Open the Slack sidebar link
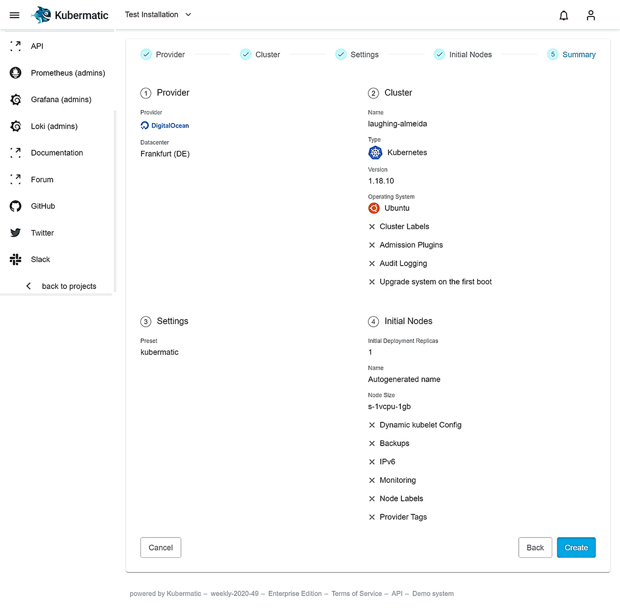 [x=39, y=259]
